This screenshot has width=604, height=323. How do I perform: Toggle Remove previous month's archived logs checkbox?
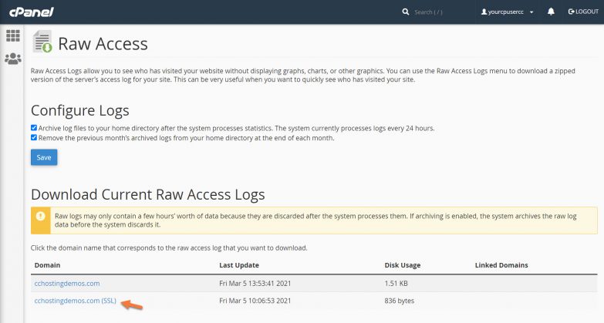coord(34,138)
